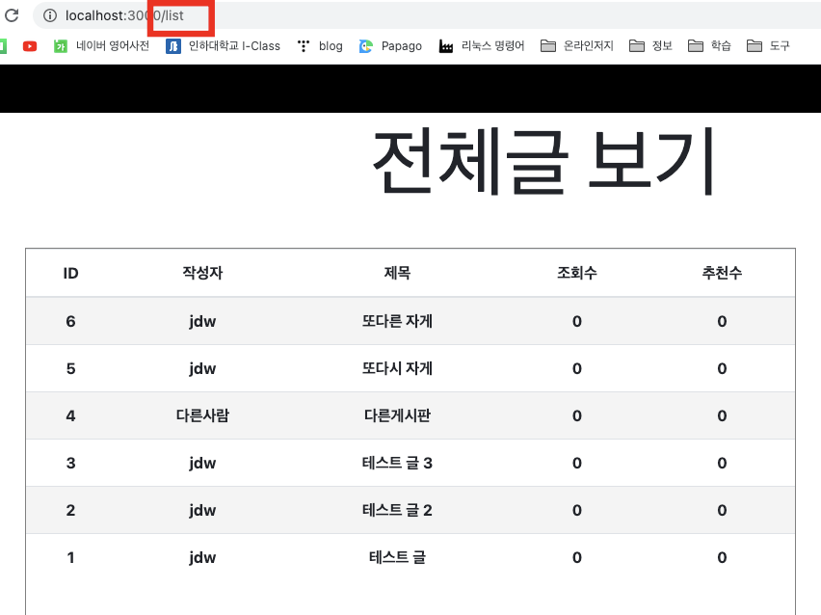Click author jdw in row 3
This screenshot has height=615, width=821.
[202, 463]
